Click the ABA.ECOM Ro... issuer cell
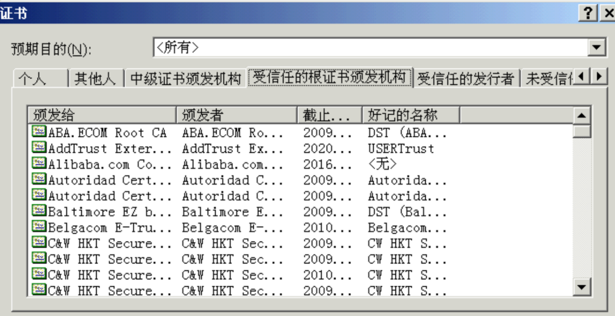Screen dimensions: 615x316 232,133
